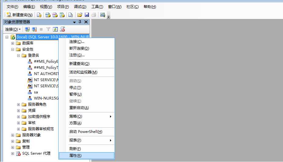Click the Connect Object Explorer icon

[27, 29]
